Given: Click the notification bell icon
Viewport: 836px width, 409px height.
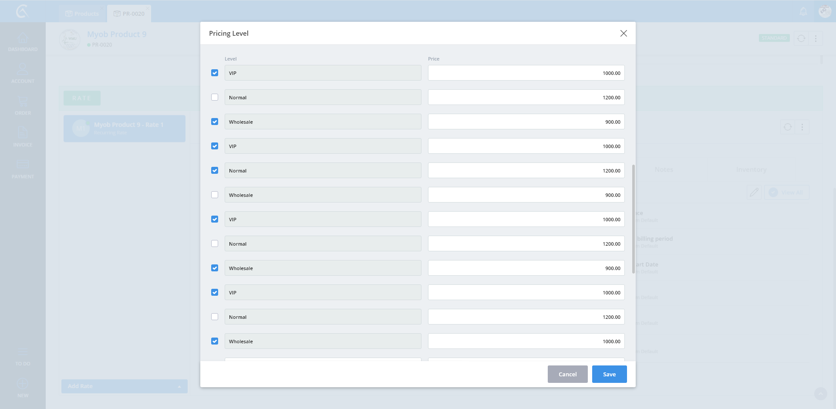Looking at the screenshot, I should pyautogui.click(x=803, y=12).
